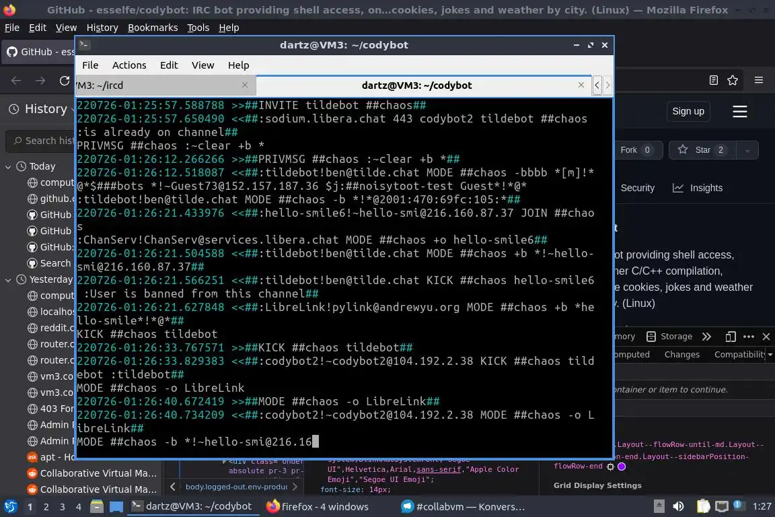Switch to workspace 2
Viewport: 775px width, 517px height.
(46, 507)
